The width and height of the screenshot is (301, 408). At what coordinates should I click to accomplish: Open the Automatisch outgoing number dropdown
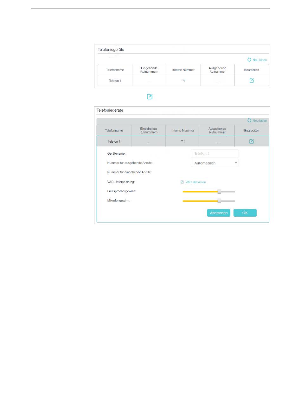[215, 163]
